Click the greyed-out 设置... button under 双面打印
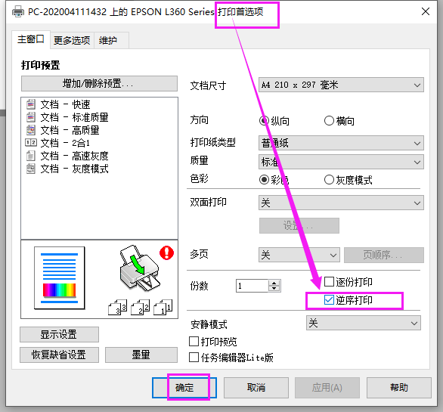Image resolution: width=443 pixels, height=412 pixels. (299, 225)
